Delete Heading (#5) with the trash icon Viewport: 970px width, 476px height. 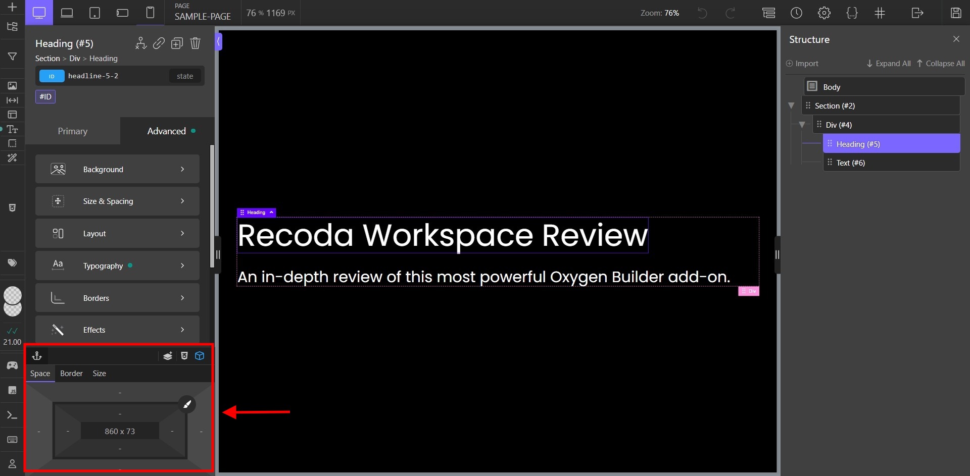coord(196,43)
